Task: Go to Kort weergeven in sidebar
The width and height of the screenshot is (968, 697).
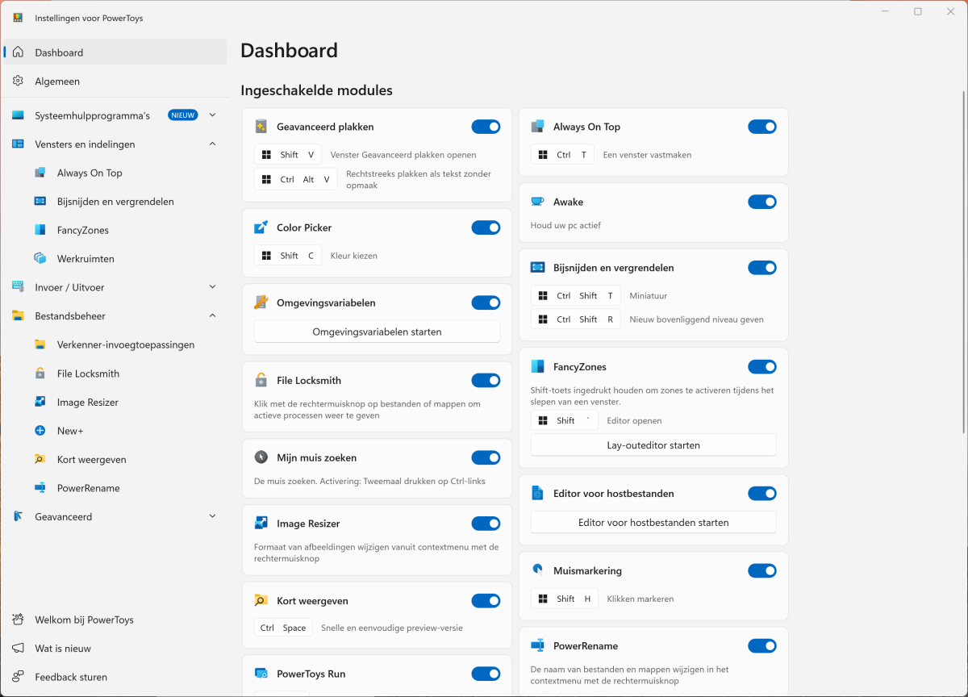Action: tap(91, 459)
